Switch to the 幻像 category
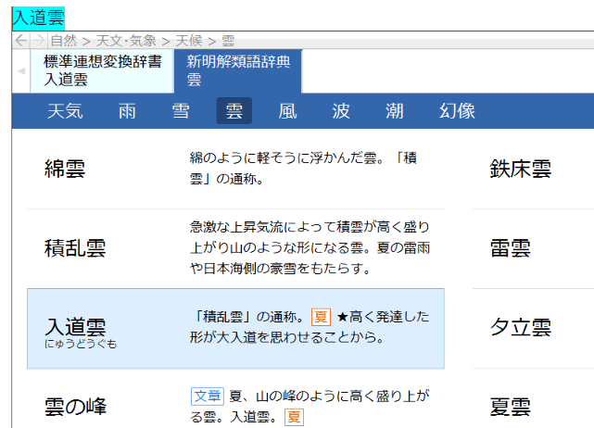This screenshot has height=428, width=594. tap(457, 111)
